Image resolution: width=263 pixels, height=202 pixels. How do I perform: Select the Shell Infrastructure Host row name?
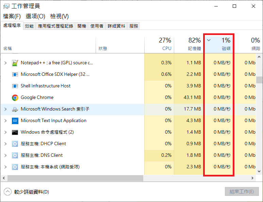(46, 86)
